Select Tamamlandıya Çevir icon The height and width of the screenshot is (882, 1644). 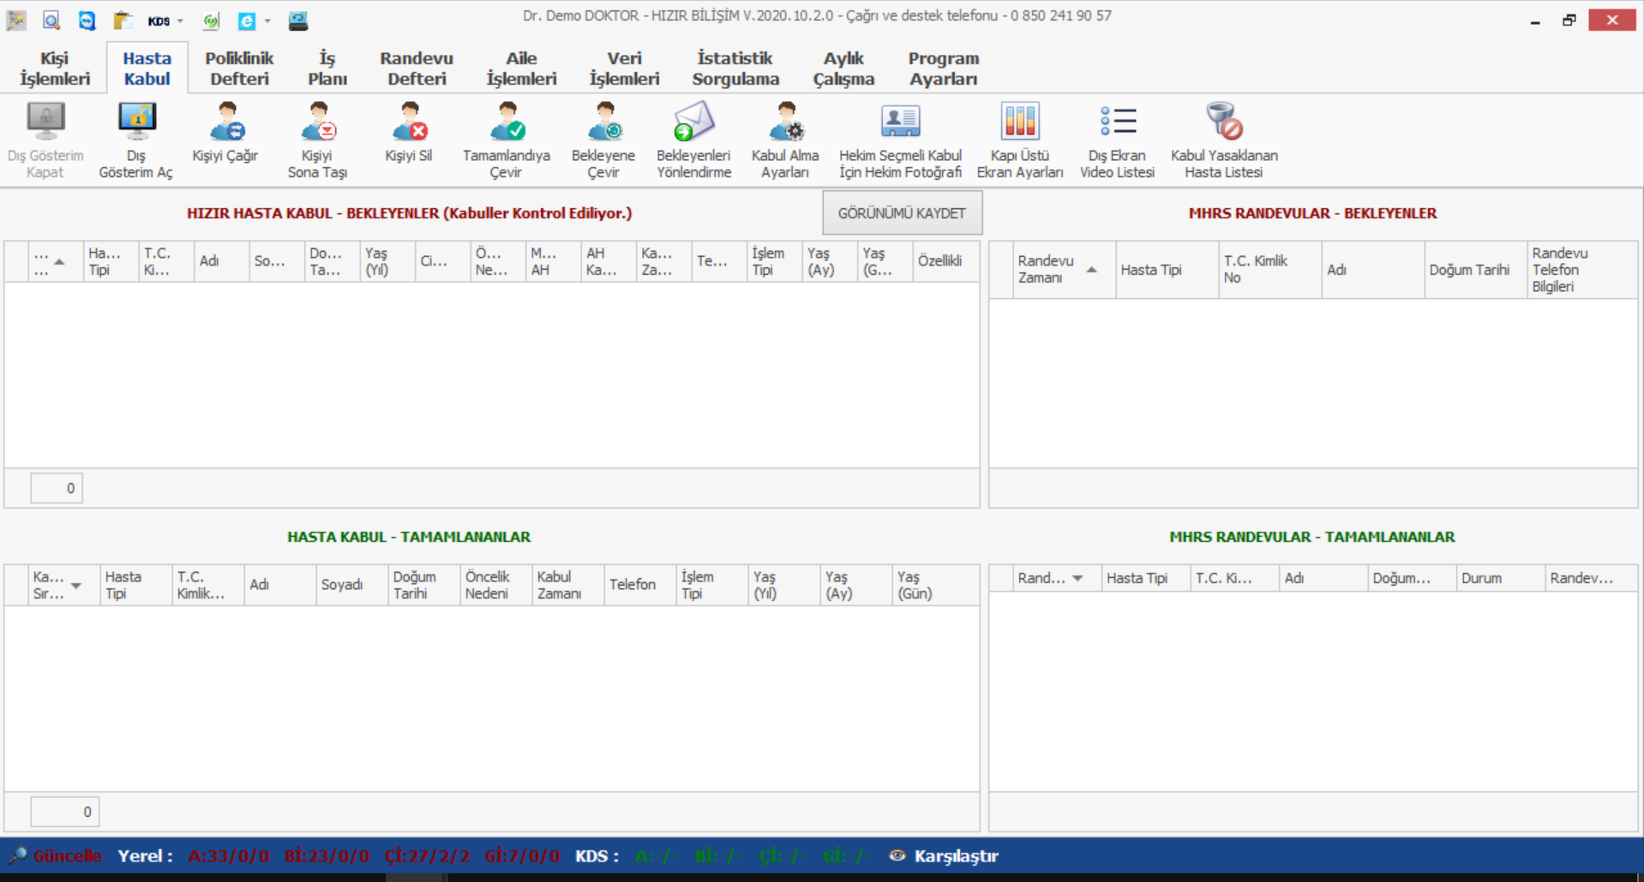tap(507, 123)
